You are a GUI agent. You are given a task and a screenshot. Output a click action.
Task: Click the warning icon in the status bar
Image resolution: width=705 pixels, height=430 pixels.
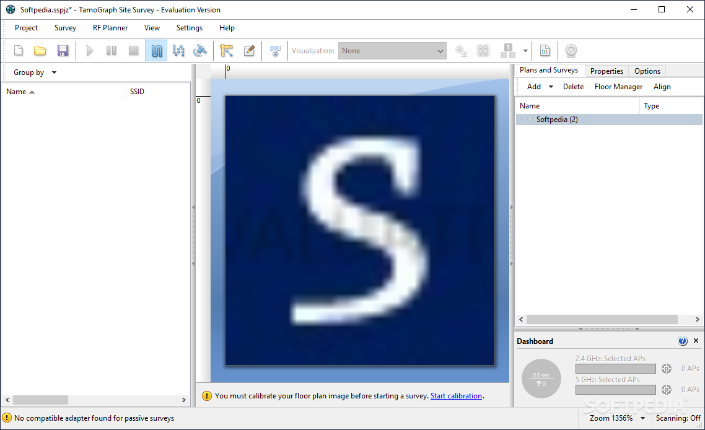point(7,418)
